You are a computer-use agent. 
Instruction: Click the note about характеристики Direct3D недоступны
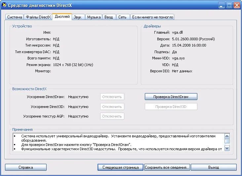coord(122,149)
